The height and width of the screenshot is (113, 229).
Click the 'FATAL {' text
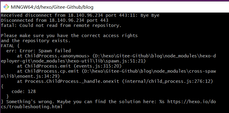(10, 46)
